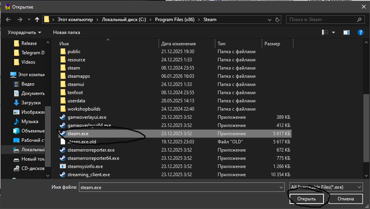Select streaming_client.exe icon
This screenshot has width=370, height=209.
click(x=63, y=175)
